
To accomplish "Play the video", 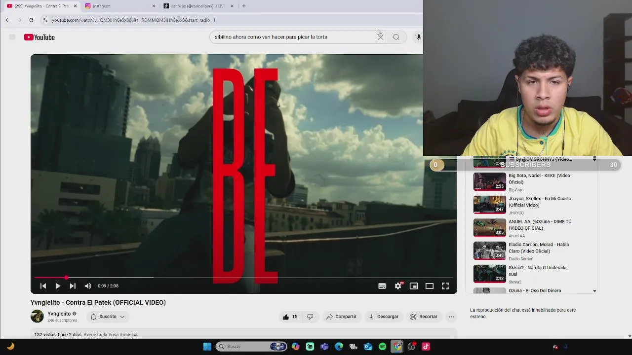I will pyautogui.click(x=58, y=286).
